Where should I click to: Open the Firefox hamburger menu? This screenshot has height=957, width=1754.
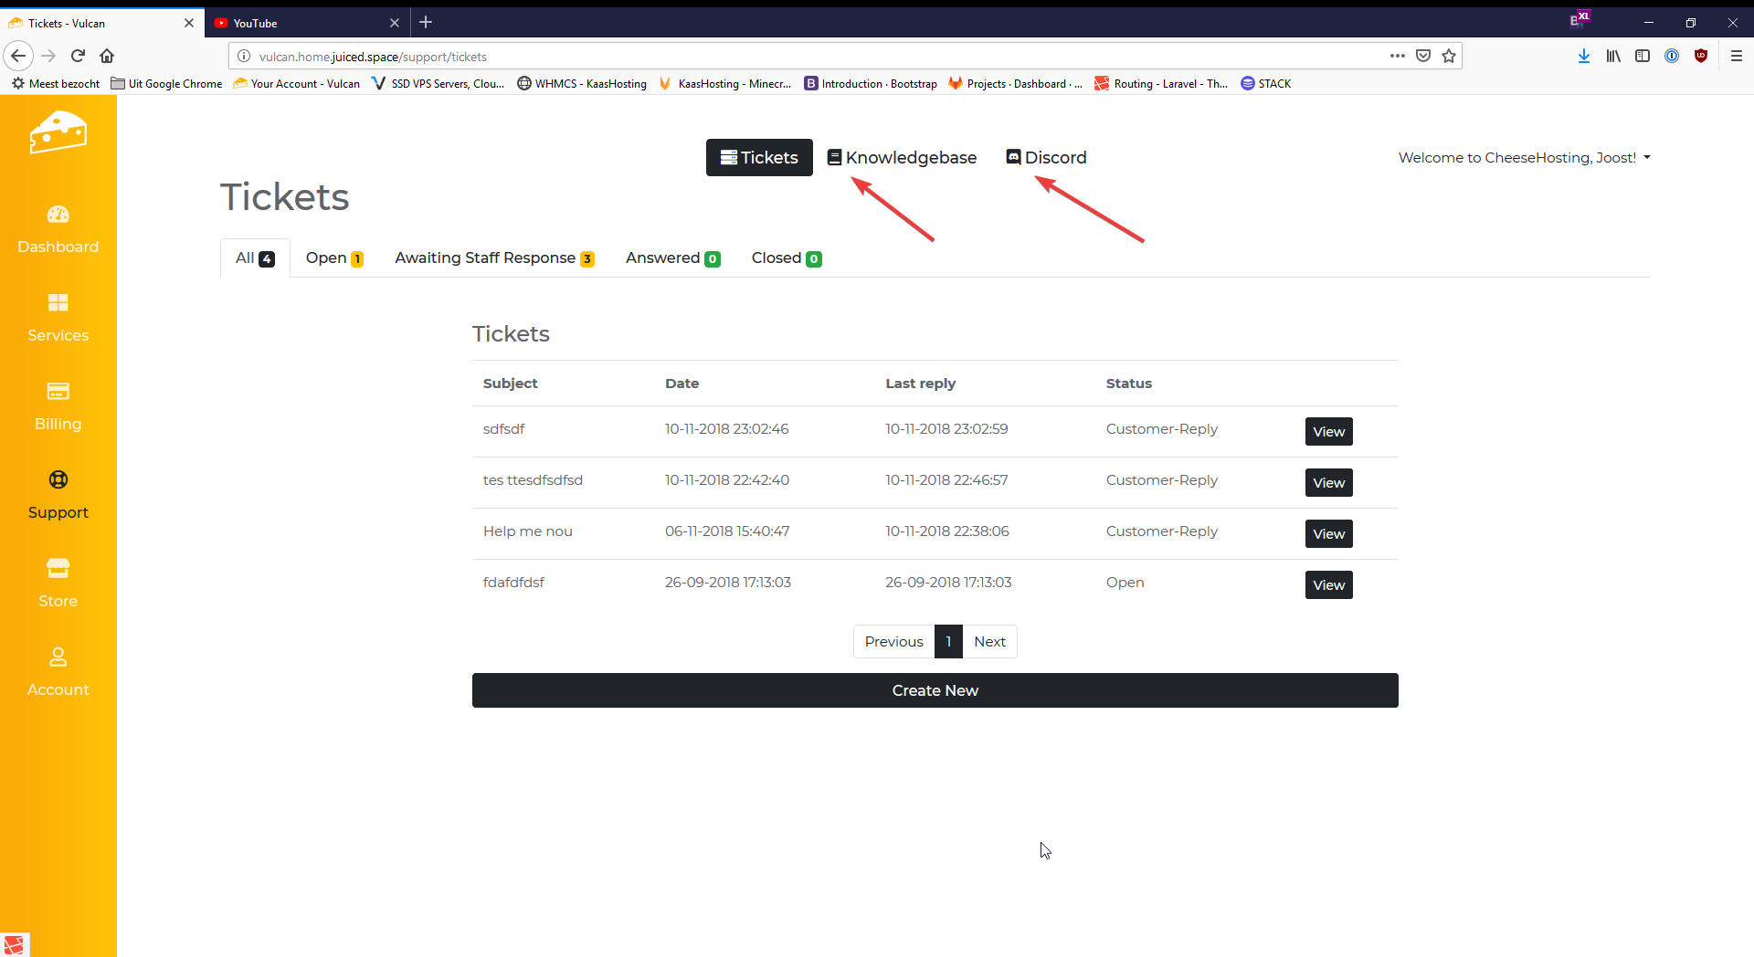[1736, 57]
